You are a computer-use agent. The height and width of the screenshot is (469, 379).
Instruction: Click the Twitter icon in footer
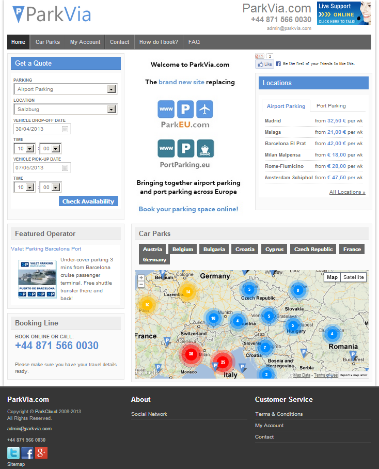pyautogui.click(x=13, y=453)
